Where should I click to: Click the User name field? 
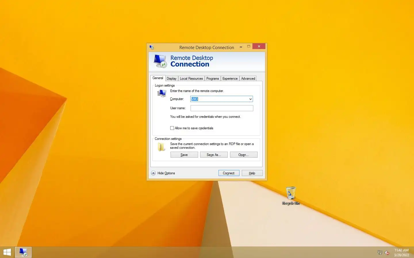tap(222, 108)
